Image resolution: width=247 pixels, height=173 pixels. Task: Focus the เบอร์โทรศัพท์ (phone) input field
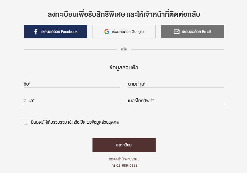tap(176, 101)
